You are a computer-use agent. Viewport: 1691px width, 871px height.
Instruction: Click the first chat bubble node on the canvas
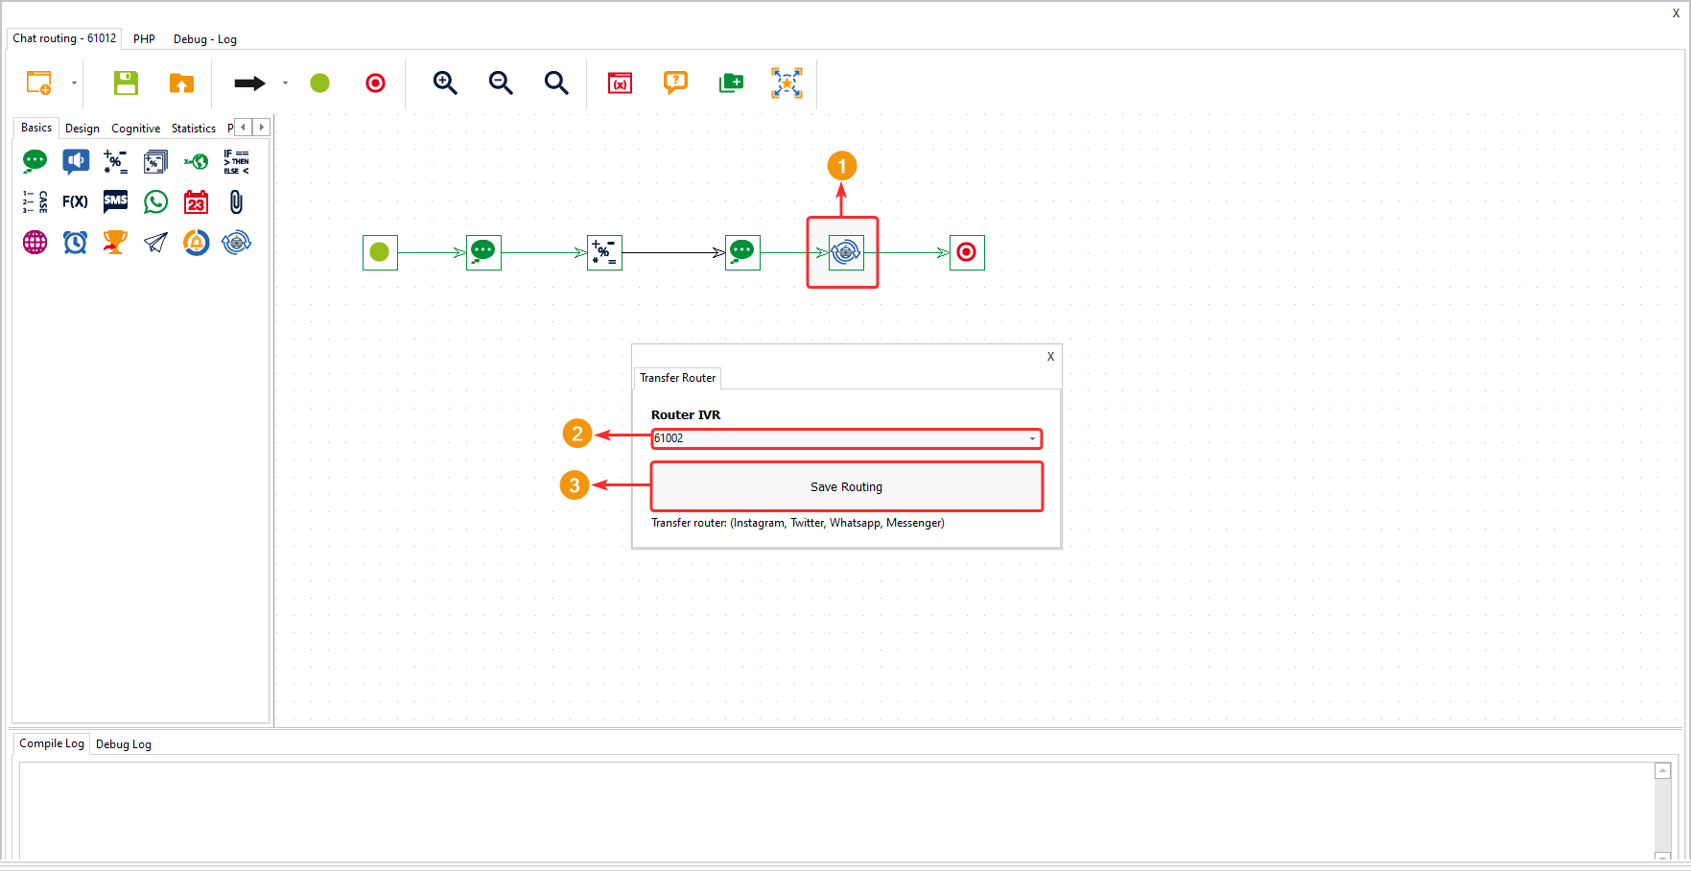(x=483, y=252)
